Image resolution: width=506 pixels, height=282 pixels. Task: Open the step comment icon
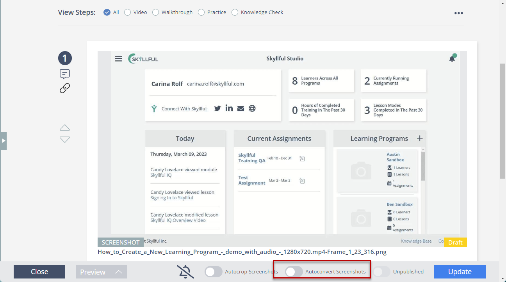[x=65, y=74]
